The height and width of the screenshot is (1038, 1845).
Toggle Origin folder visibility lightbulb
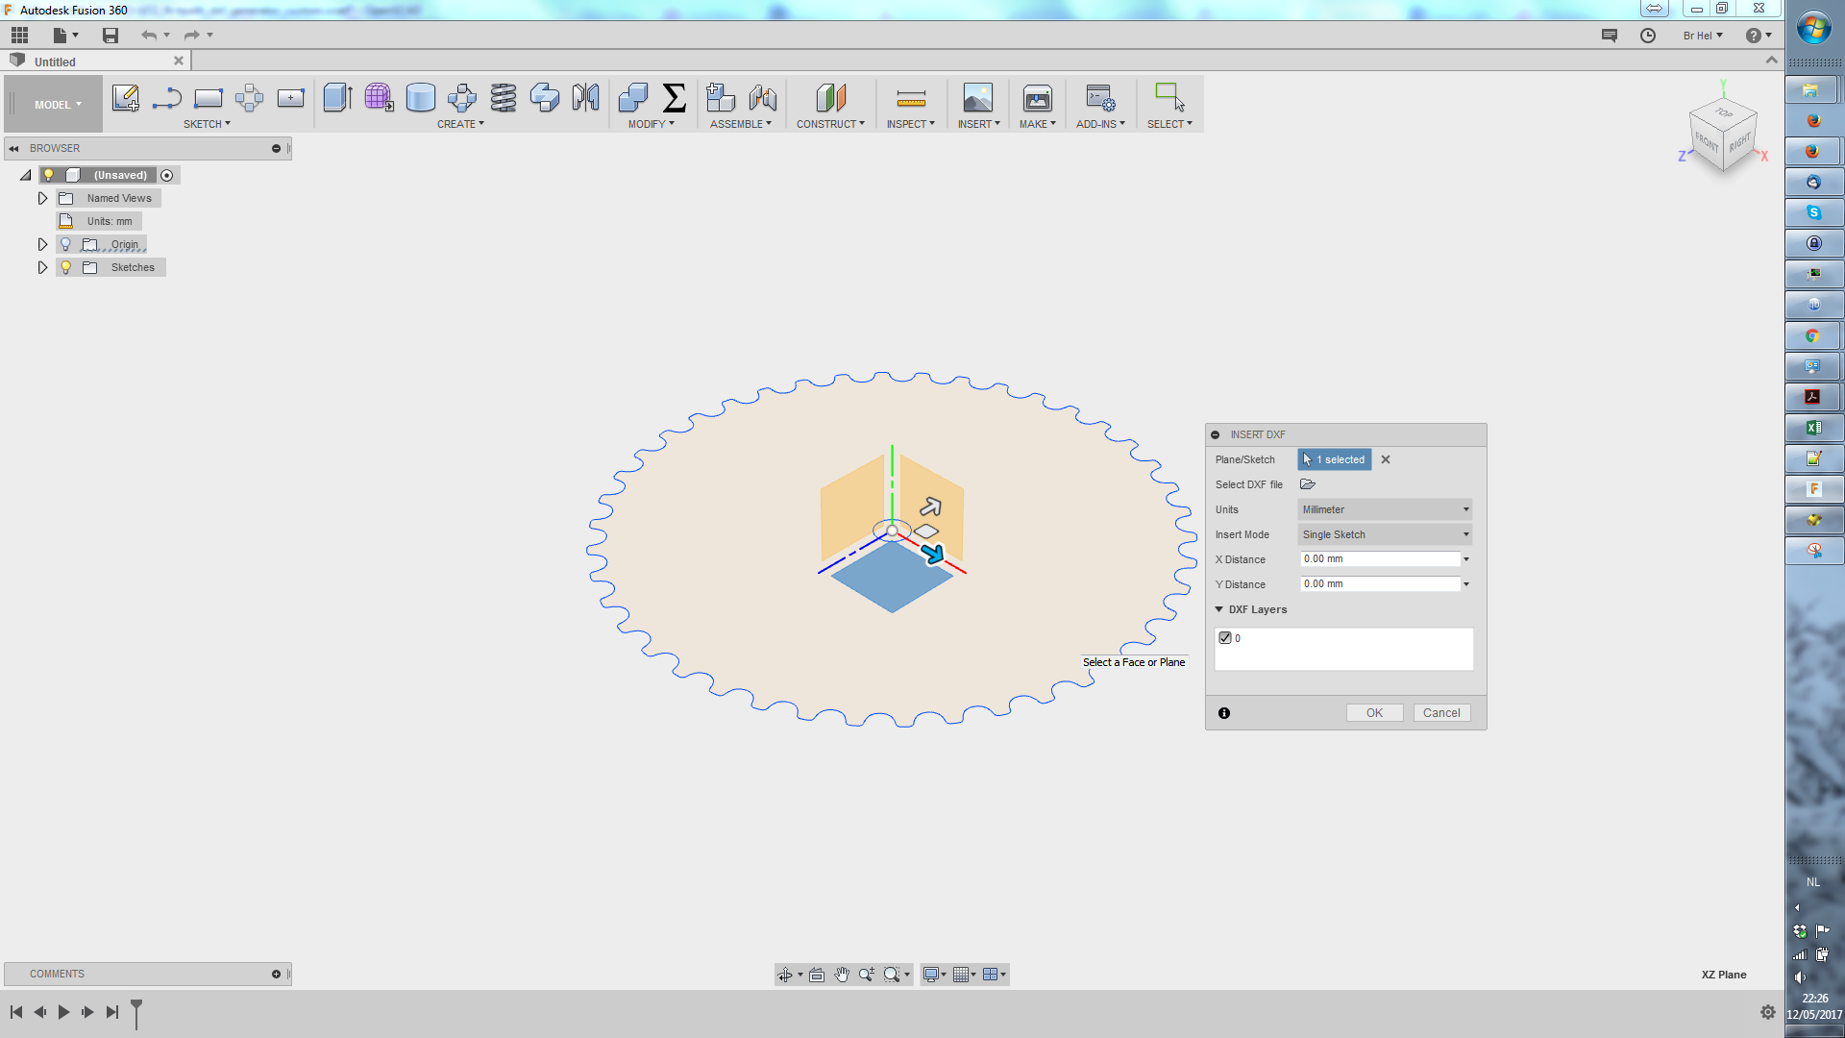pyautogui.click(x=66, y=244)
